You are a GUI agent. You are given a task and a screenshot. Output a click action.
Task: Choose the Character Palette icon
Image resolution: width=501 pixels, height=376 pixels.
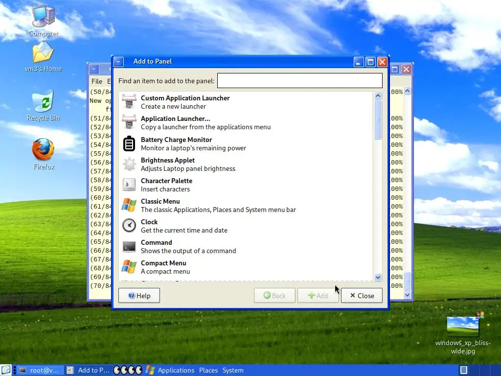129,185
